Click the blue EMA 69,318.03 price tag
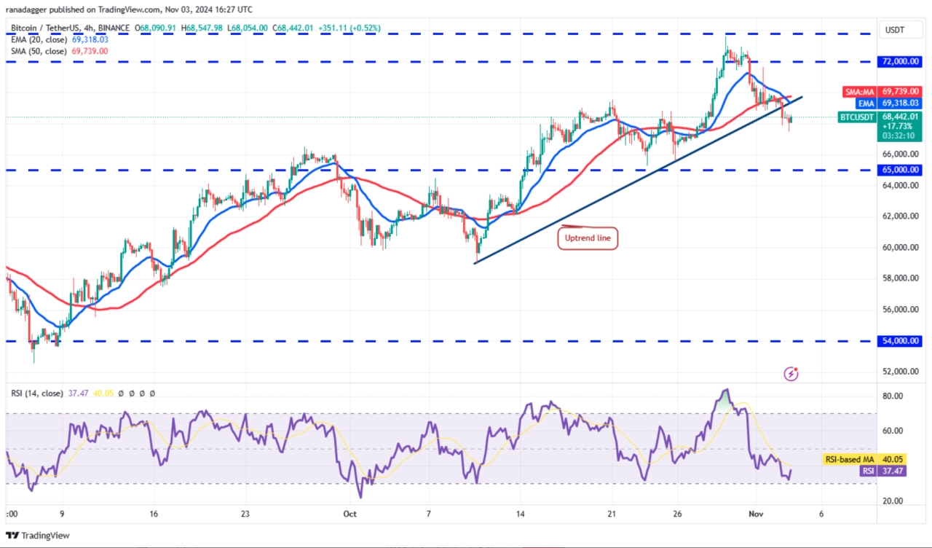 tap(889, 103)
